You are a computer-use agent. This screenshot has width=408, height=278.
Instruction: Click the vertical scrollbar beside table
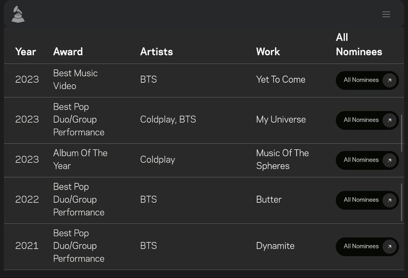click(x=402, y=133)
